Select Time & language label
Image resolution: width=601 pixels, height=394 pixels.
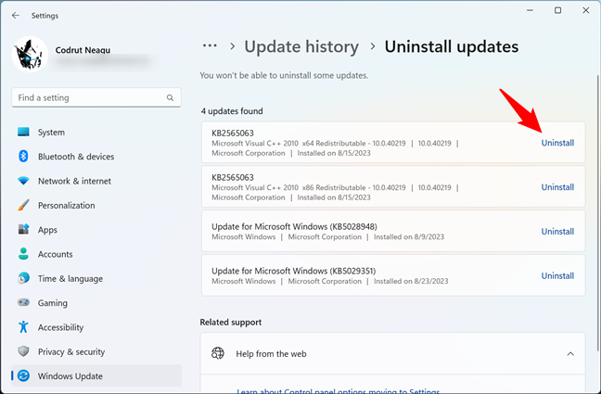(x=70, y=279)
